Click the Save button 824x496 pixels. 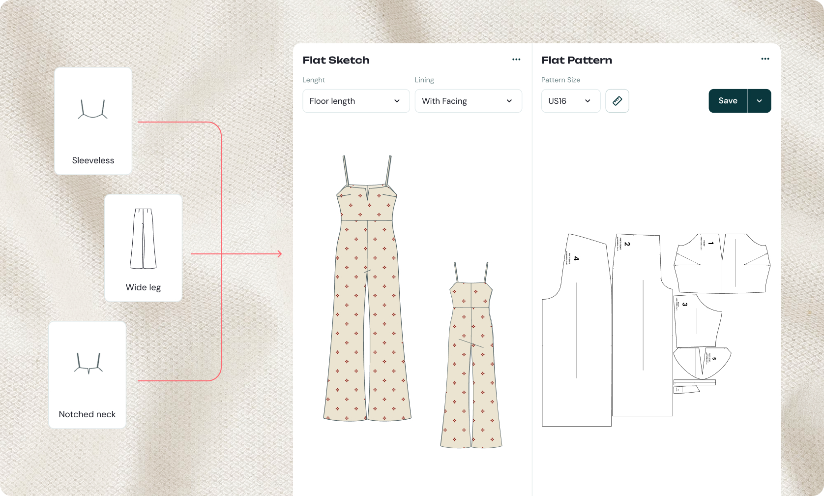728,101
